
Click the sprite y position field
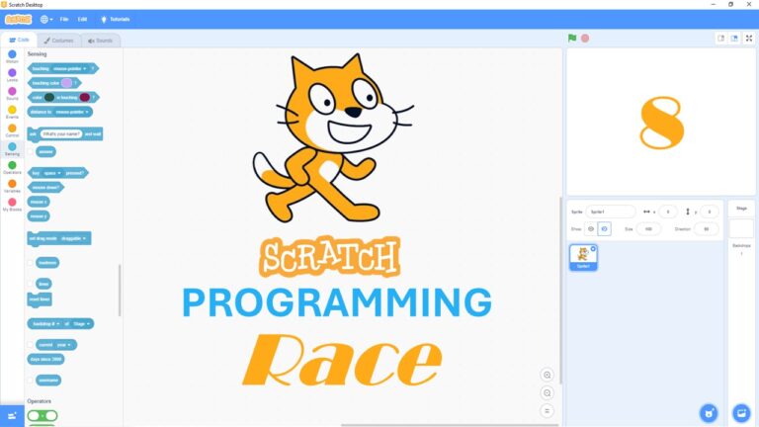710,212
